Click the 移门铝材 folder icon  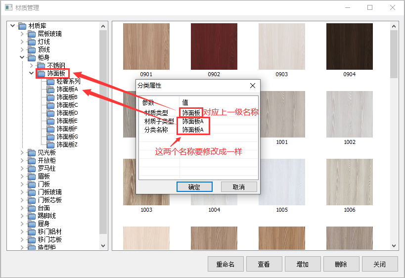[x=32, y=232]
